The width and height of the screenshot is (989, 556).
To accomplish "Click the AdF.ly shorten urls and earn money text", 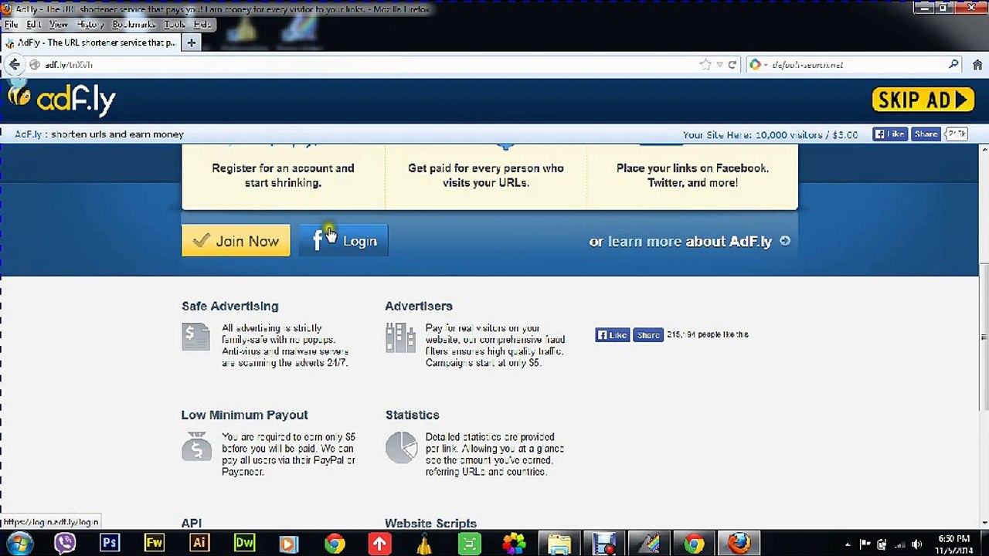I will click(x=99, y=134).
